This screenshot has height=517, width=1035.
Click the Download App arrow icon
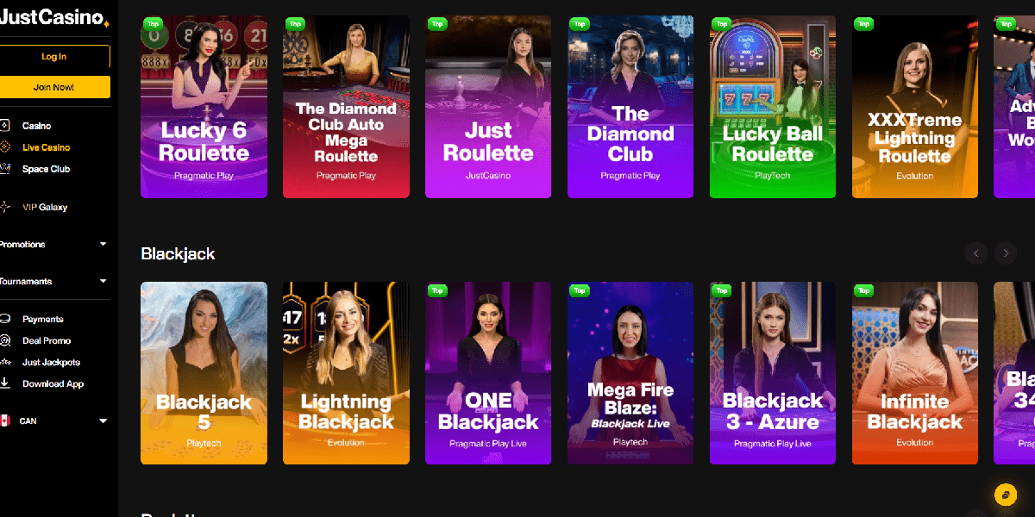pyautogui.click(x=4, y=383)
